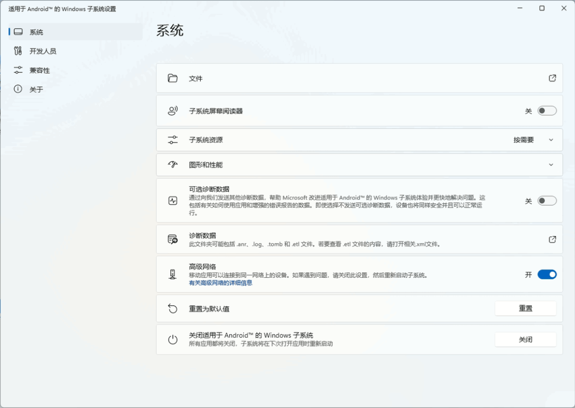Click the 重置 button

tap(525, 309)
